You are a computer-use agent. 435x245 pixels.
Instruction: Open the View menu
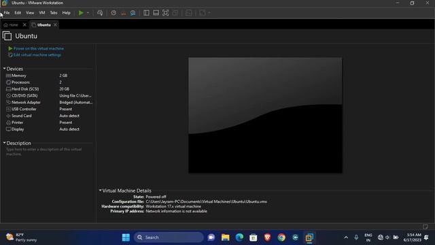click(30, 13)
